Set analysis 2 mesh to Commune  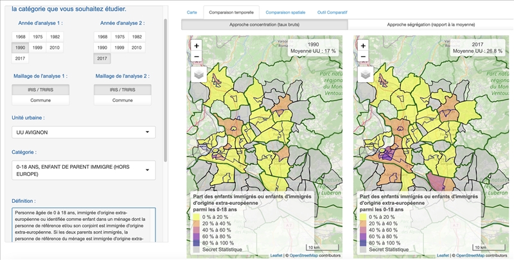coord(123,100)
